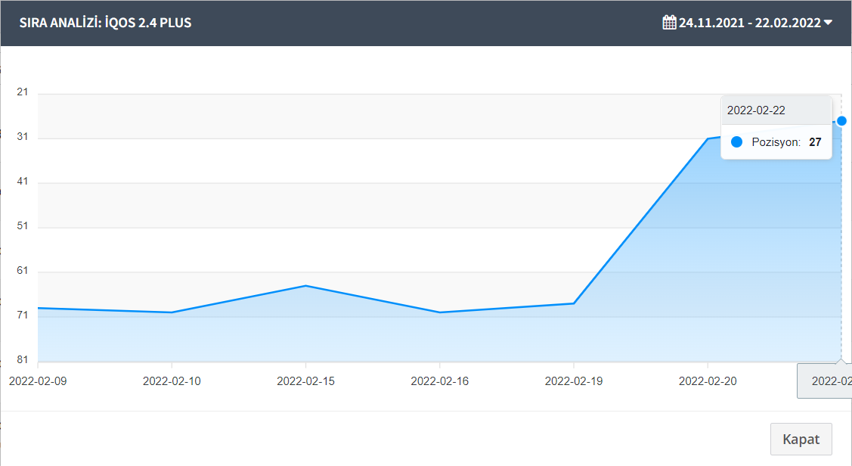The height and width of the screenshot is (466, 852).
Task: Click the chart line peak at 2022-02-15
Action: click(x=306, y=285)
